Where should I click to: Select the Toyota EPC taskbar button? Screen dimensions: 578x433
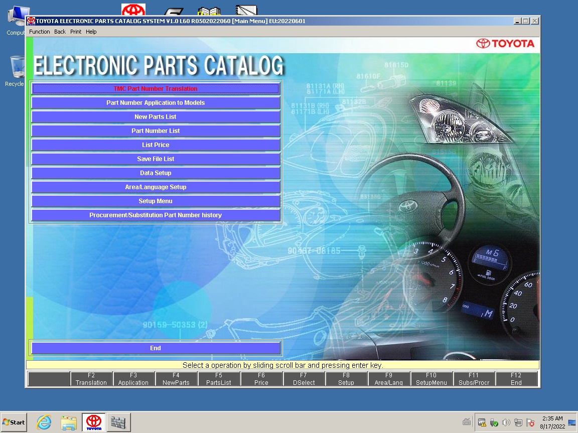94,422
